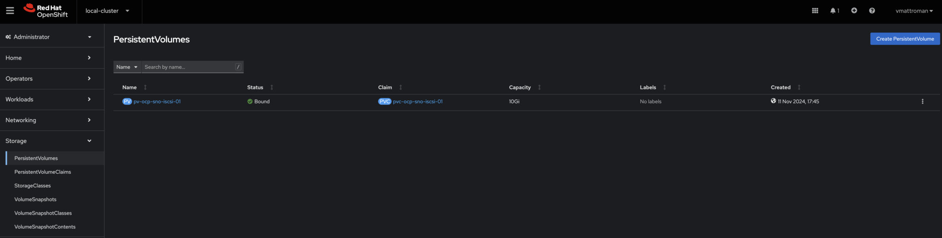Toggle the hamburger navigation menu
Screen dimensions: 942x238
coord(10,11)
